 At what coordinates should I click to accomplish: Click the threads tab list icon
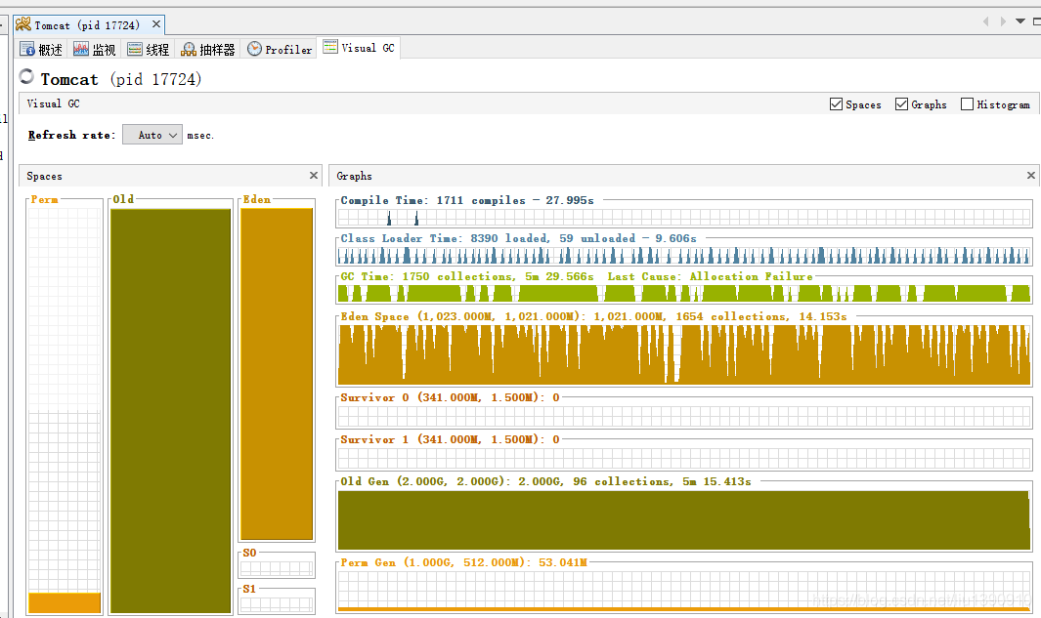135,49
